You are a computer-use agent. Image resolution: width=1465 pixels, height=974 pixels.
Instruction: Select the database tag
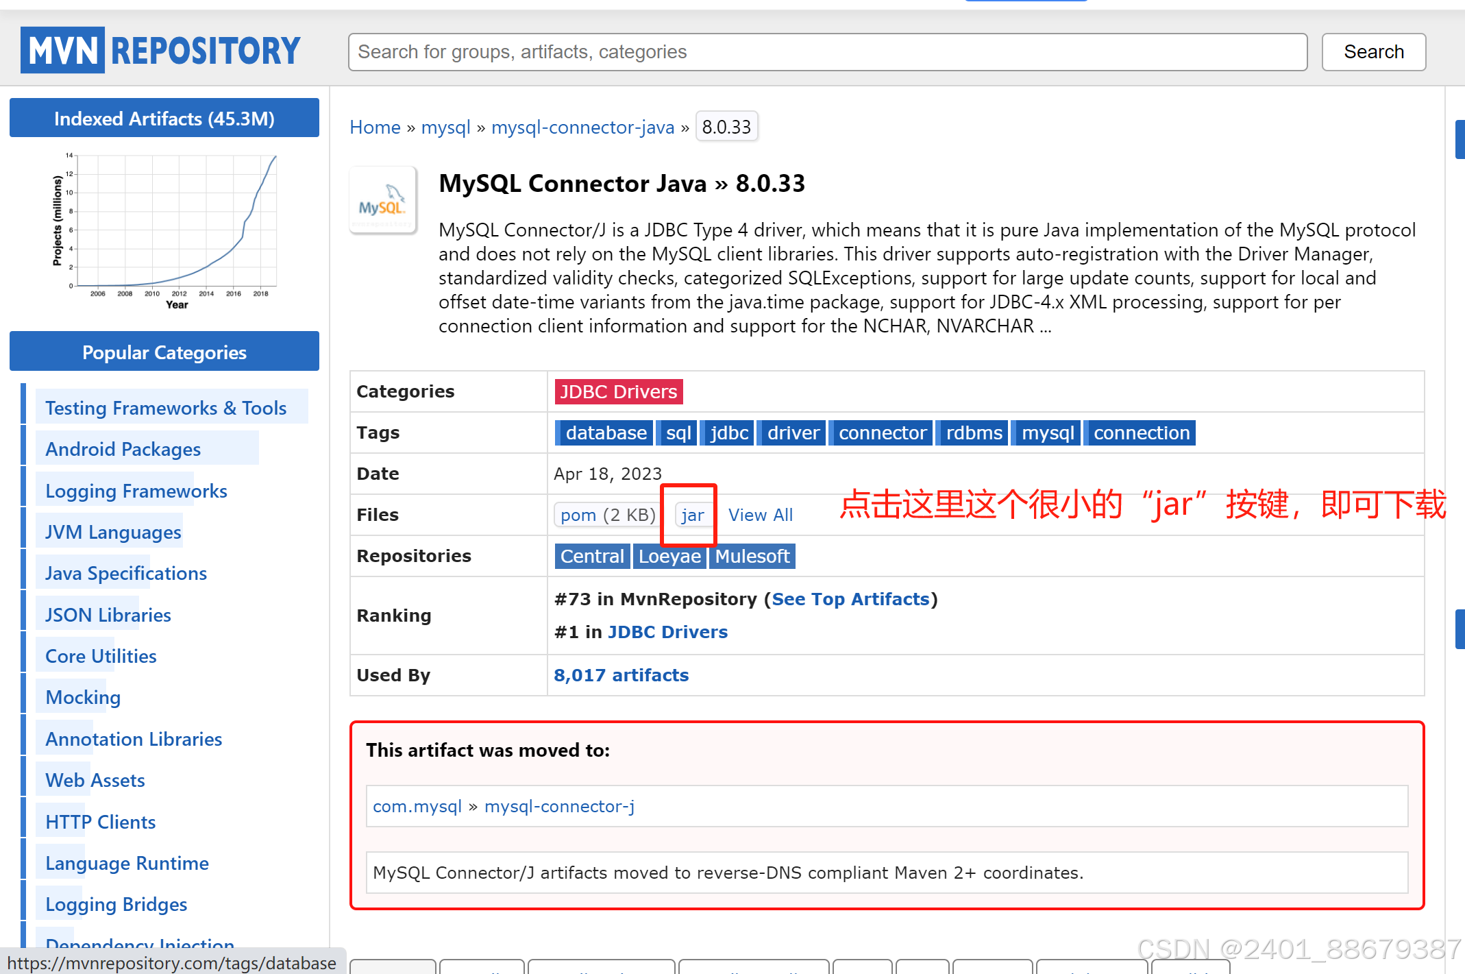pyautogui.click(x=605, y=433)
